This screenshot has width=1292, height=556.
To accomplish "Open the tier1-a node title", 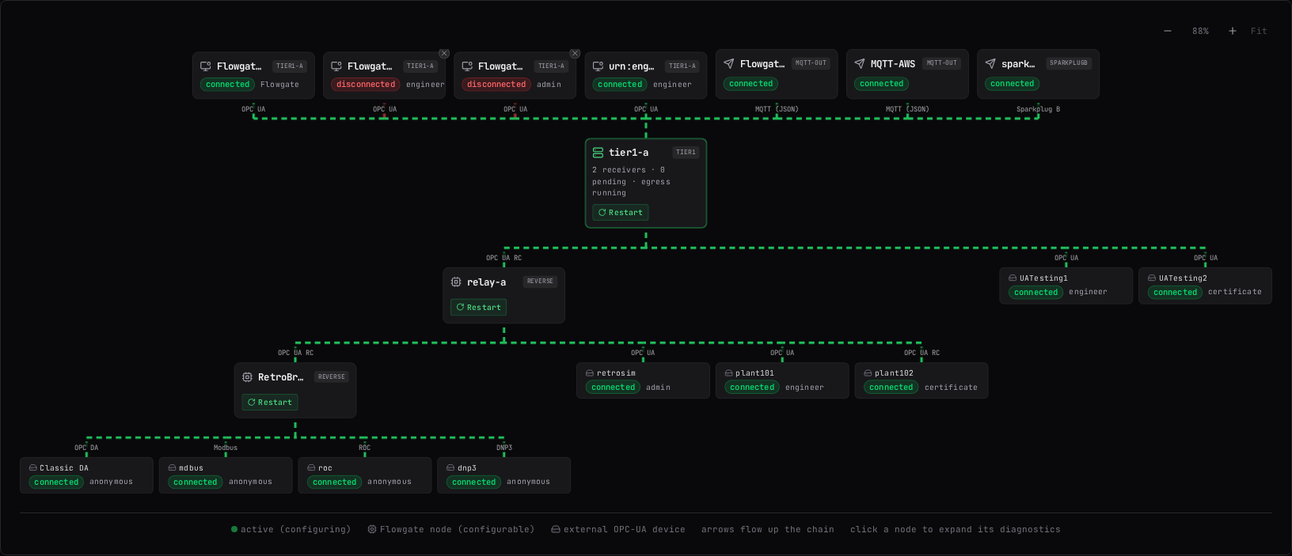I will tap(629, 153).
